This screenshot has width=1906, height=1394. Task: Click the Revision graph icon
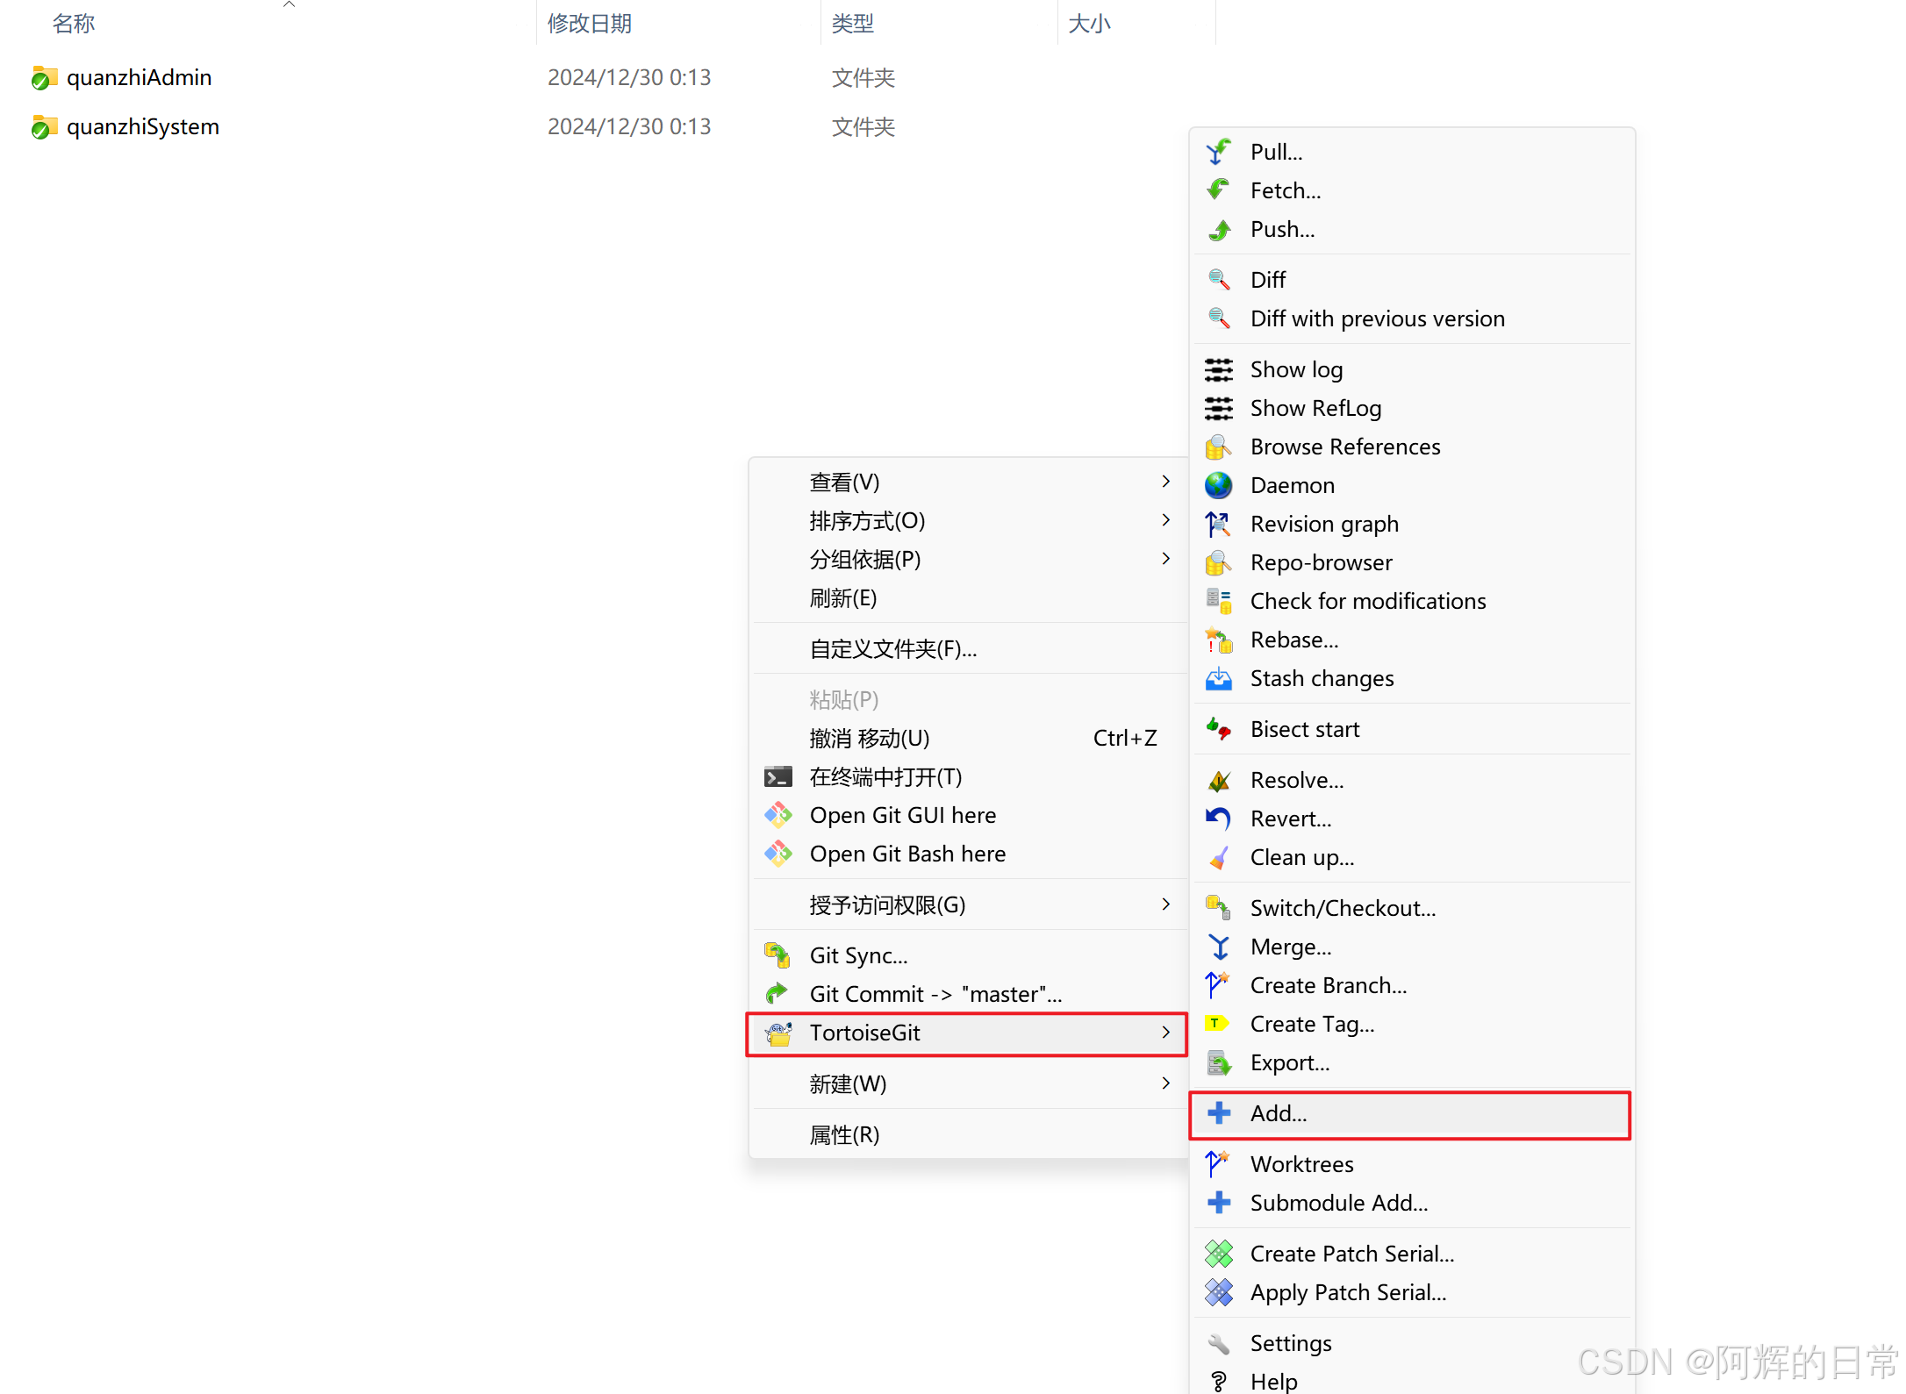[1218, 524]
